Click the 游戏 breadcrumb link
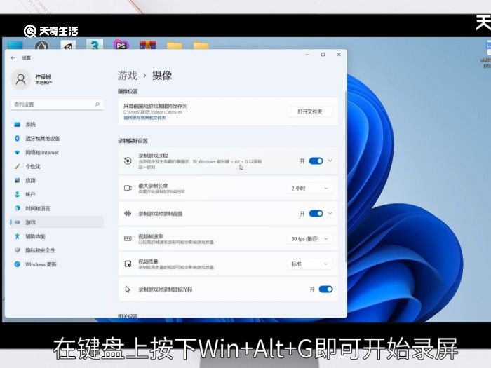This screenshot has height=368, width=491. click(128, 76)
